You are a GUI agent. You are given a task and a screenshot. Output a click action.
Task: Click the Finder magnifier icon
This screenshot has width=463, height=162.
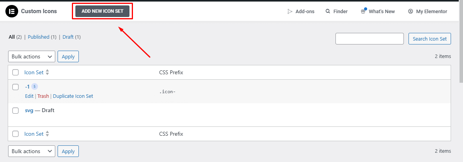click(328, 12)
